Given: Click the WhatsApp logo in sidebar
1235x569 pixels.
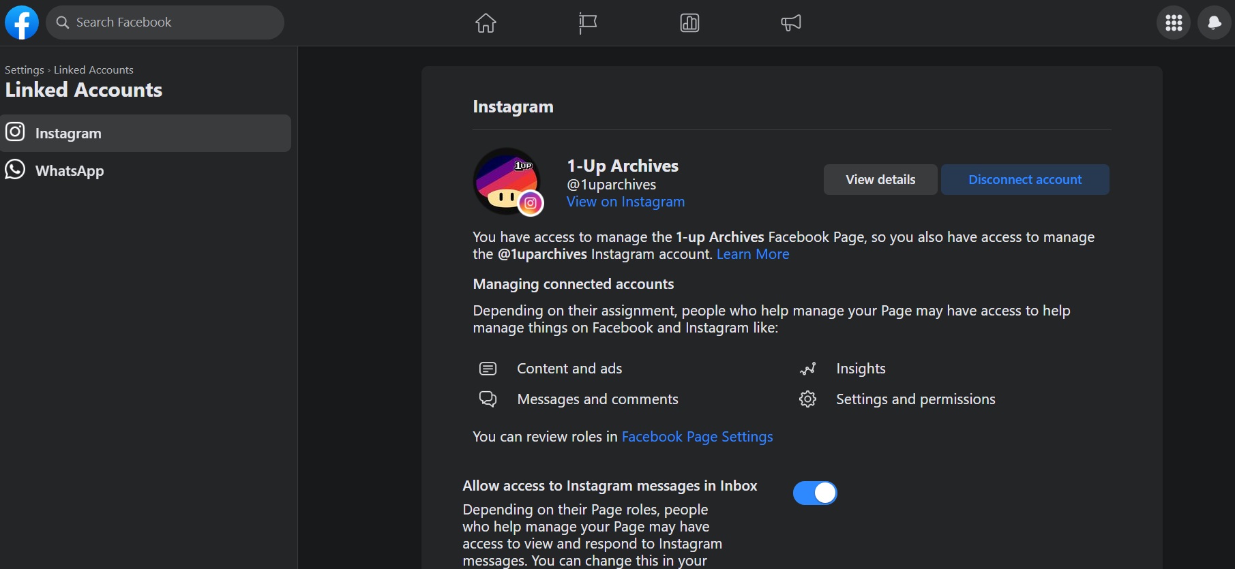Looking at the screenshot, I should tap(15, 170).
